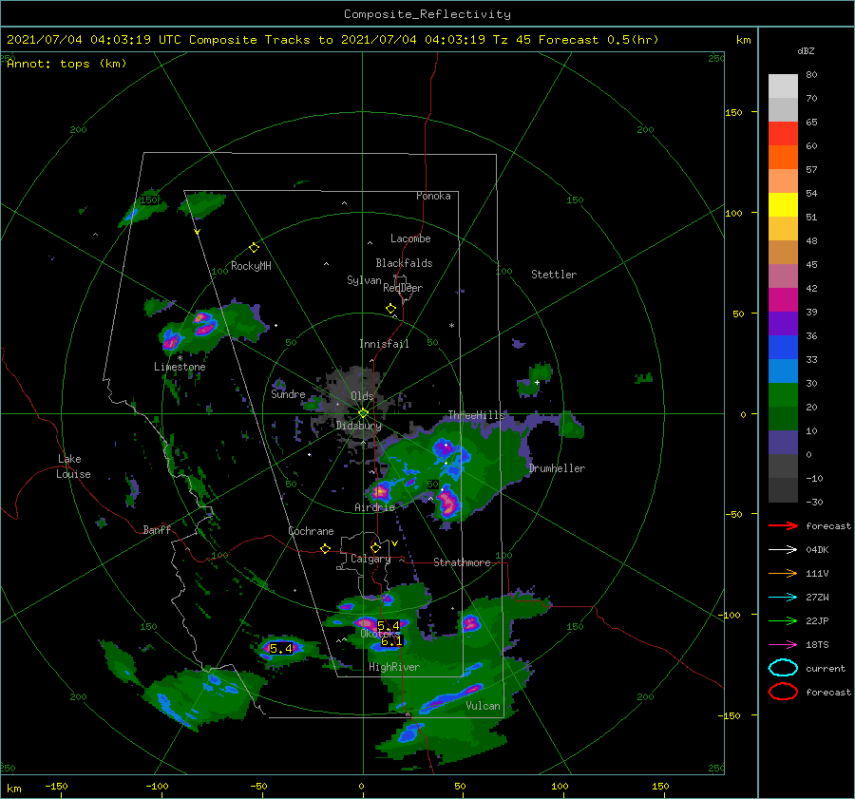The image size is (855, 799).
Task: Click the Limestone label
Action: click(180, 367)
